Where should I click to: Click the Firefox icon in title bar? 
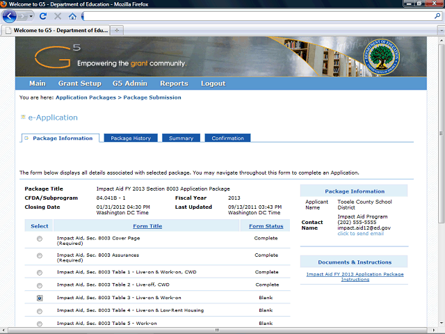click(x=3, y=4)
